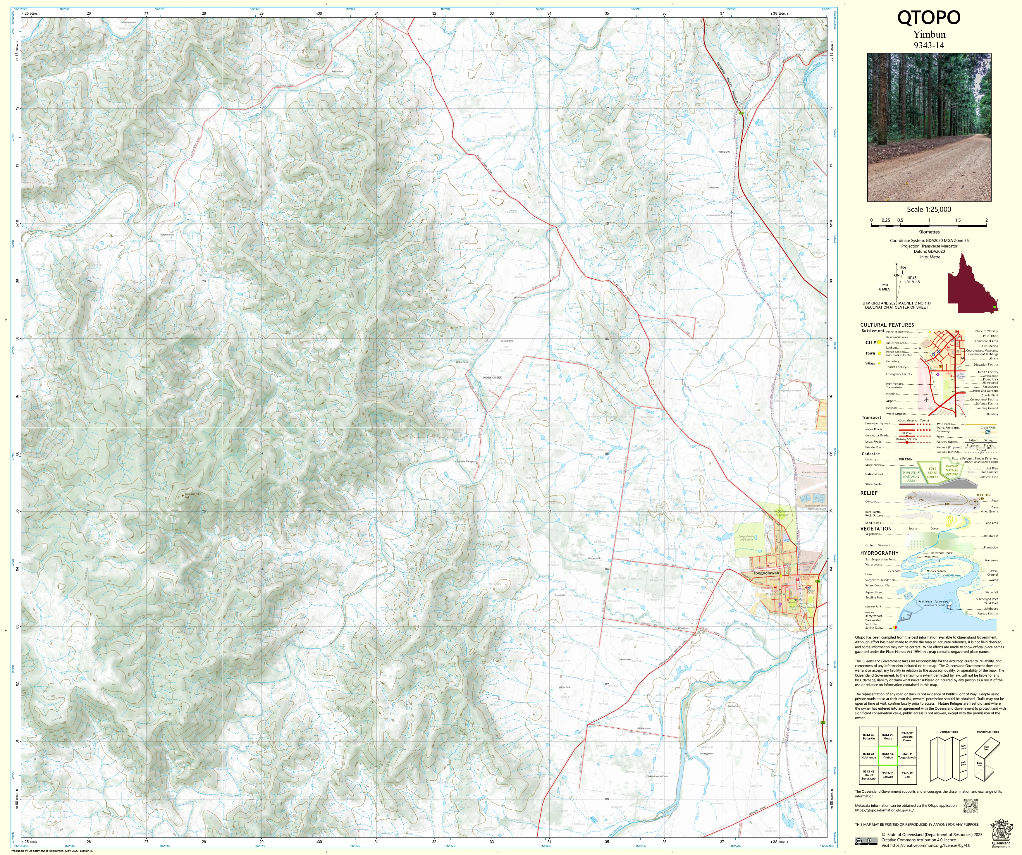
Task: Click the Place of Interest yellow triangle
Action: pos(930,332)
